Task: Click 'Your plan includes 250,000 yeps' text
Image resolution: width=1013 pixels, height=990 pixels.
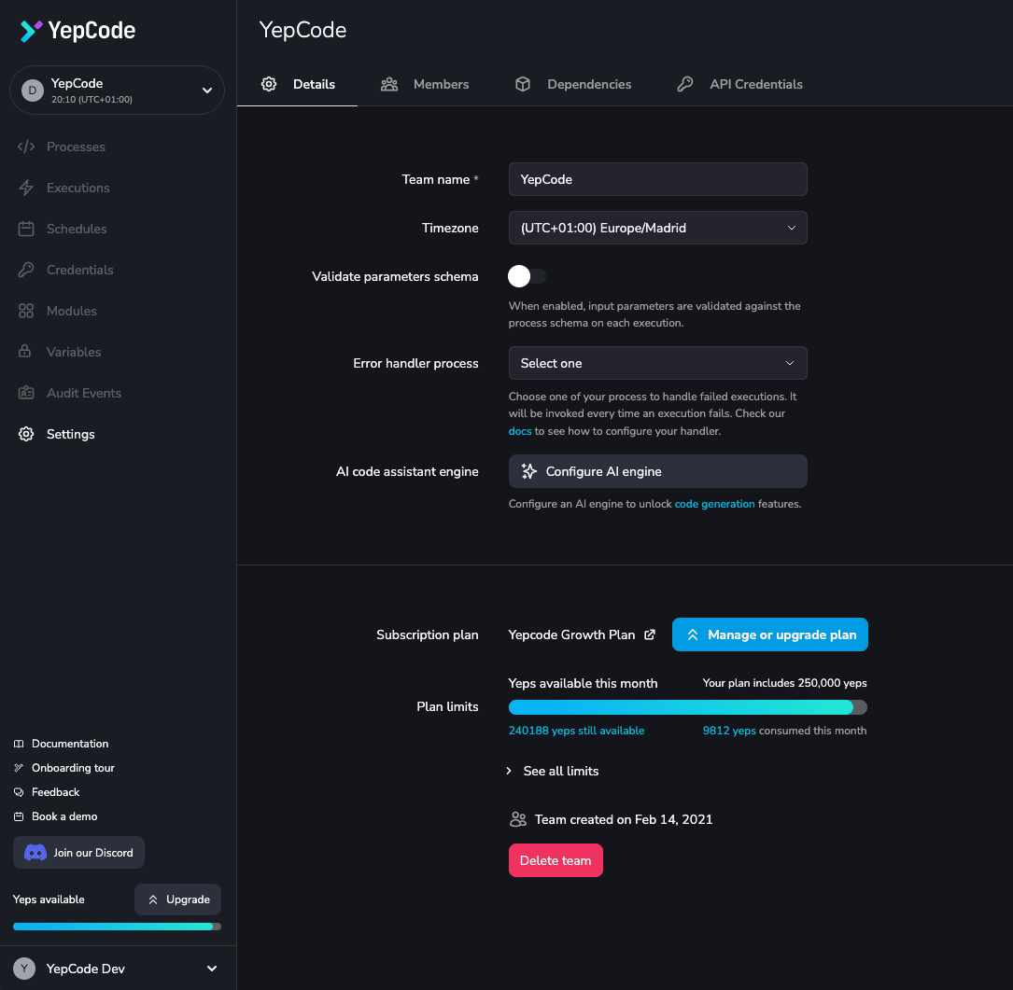Action: click(x=785, y=683)
